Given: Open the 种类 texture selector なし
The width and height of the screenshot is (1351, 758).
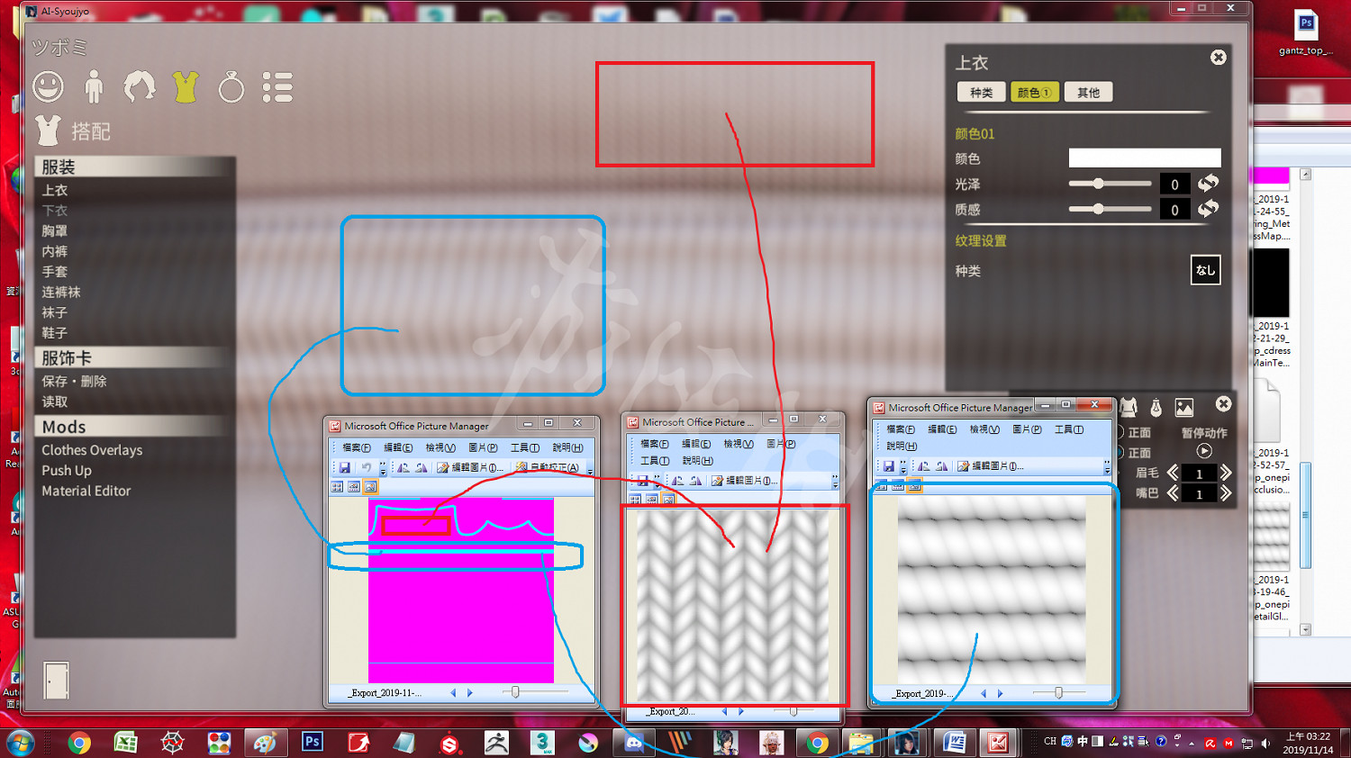Looking at the screenshot, I should (1205, 270).
